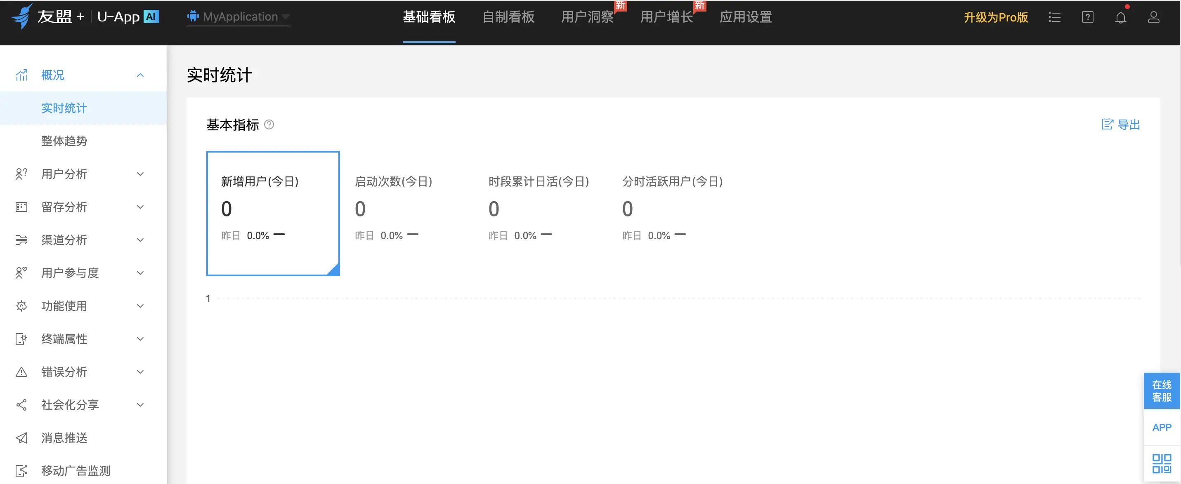Open the user account profile icon
Image resolution: width=1181 pixels, height=484 pixels.
(1153, 17)
